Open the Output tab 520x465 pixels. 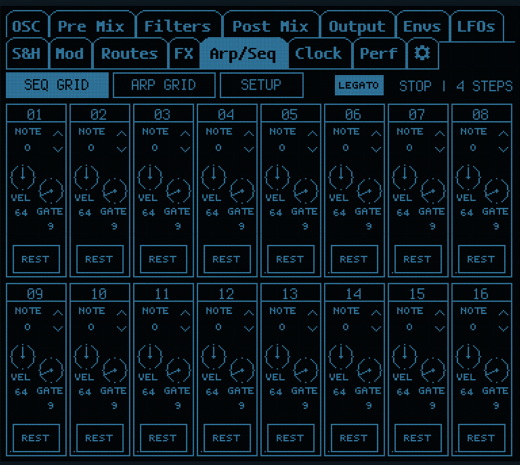358,26
